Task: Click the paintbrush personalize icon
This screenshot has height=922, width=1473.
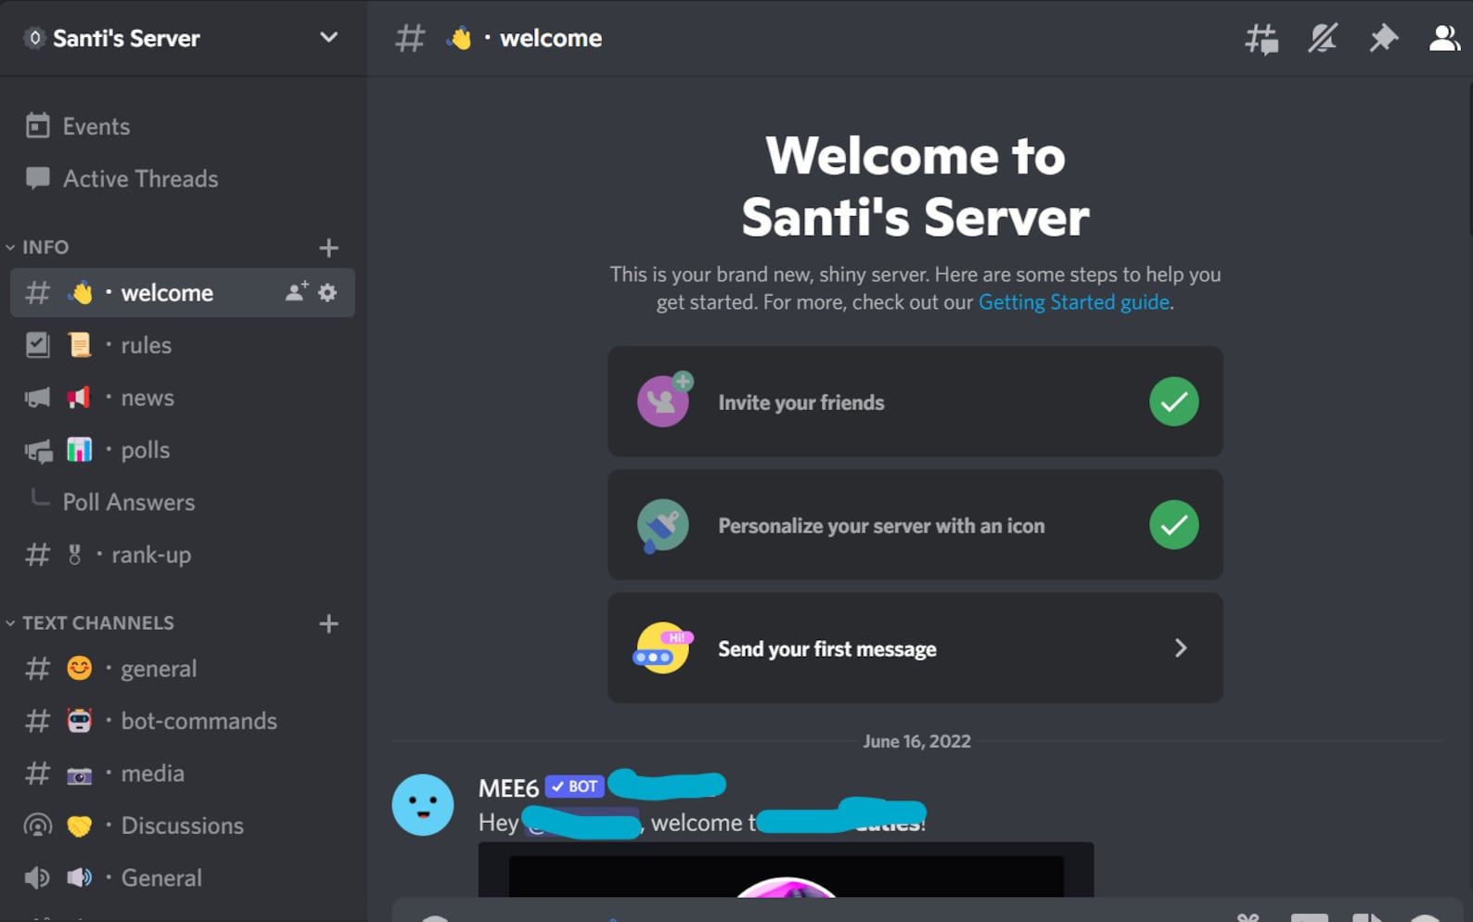Action: tap(662, 526)
